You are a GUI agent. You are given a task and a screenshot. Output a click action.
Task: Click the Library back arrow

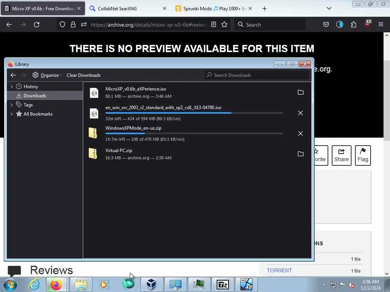[x=13, y=75]
